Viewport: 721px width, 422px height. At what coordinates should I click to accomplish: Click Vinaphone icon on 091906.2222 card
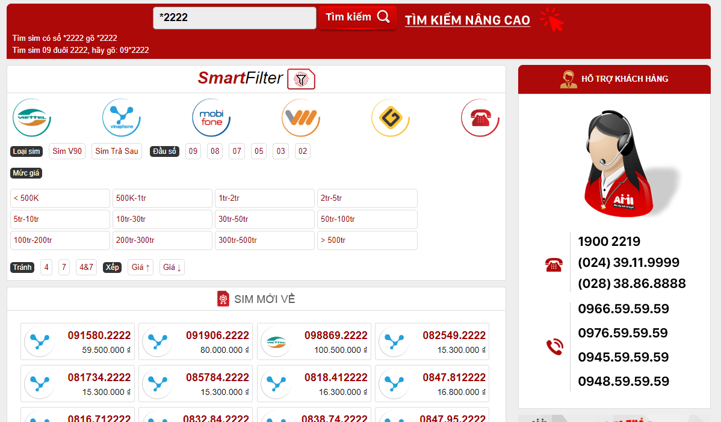158,341
